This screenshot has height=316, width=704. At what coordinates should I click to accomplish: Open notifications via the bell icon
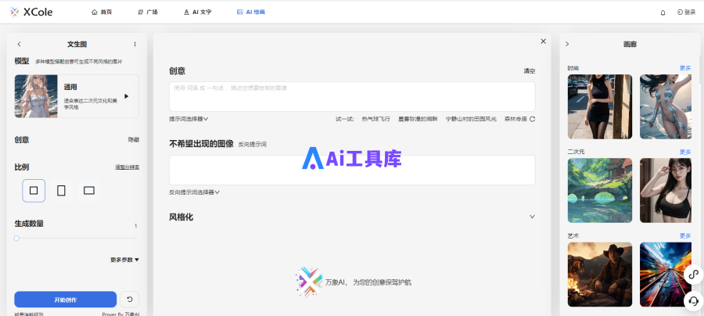(663, 13)
